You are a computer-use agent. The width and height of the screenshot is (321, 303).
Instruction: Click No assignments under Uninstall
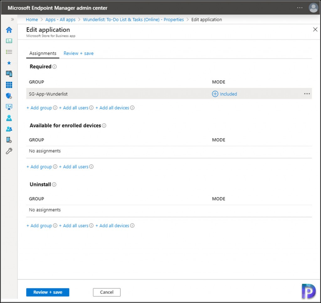pos(45,210)
